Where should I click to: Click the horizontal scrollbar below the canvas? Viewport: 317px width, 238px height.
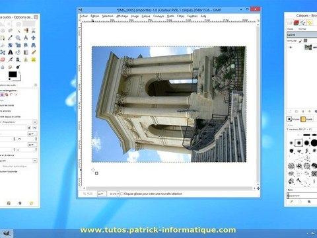tap(169, 188)
